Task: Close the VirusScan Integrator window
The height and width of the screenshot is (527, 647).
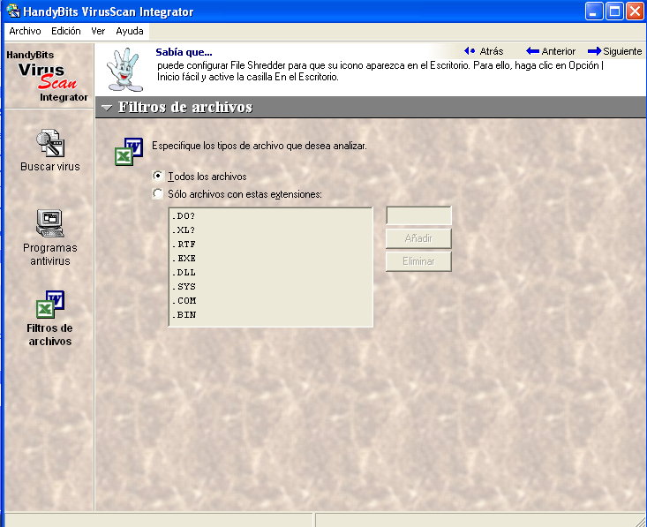Action: tap(635, 11)
